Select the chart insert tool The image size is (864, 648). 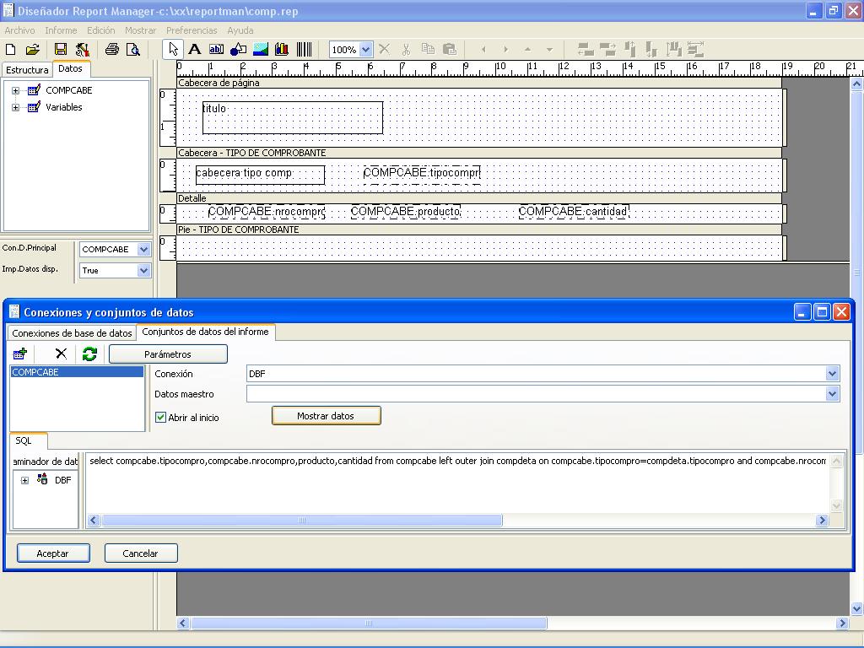[x=282, y=50]
